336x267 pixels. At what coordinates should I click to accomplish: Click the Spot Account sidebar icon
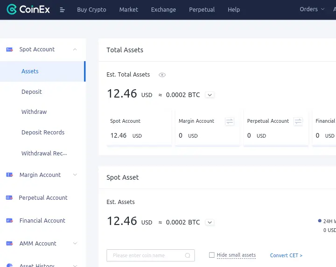tap(9, 49)
